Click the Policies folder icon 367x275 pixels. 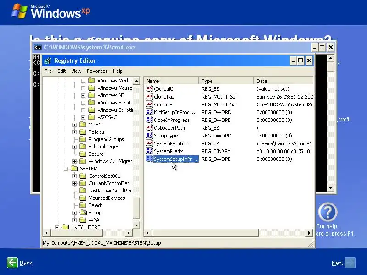point(83,132)
